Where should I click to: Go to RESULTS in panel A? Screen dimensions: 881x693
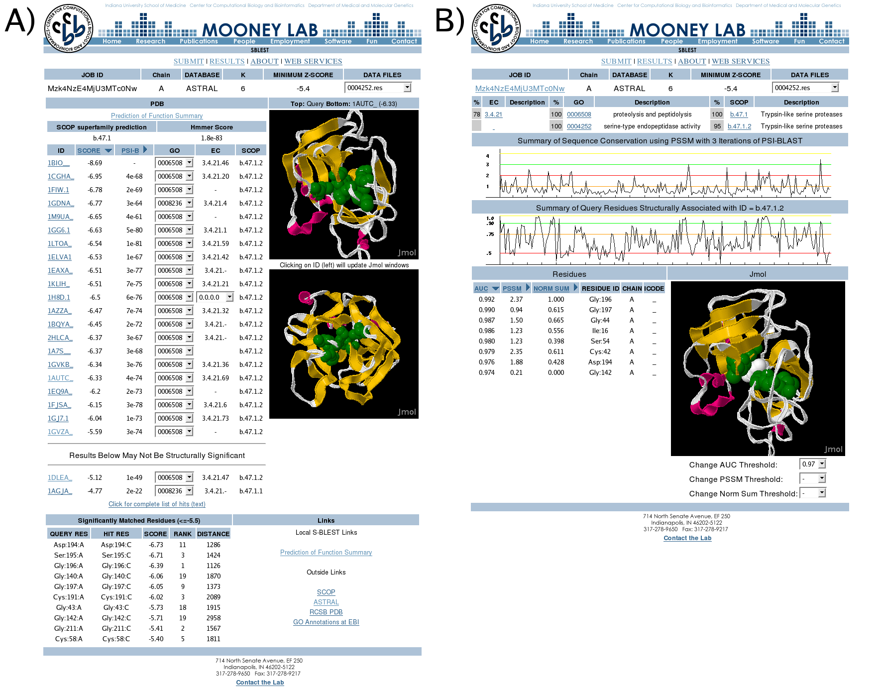227,61
